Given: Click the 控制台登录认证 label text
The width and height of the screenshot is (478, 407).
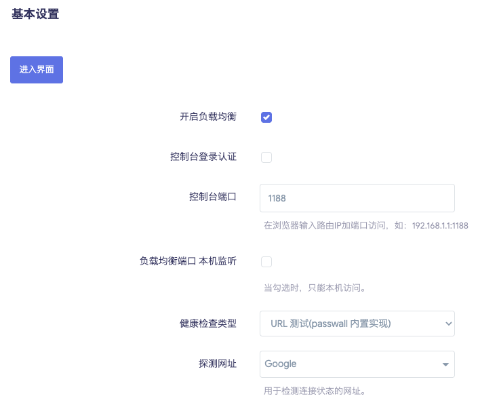Looking at the screenshot, I should coord(203,157).
